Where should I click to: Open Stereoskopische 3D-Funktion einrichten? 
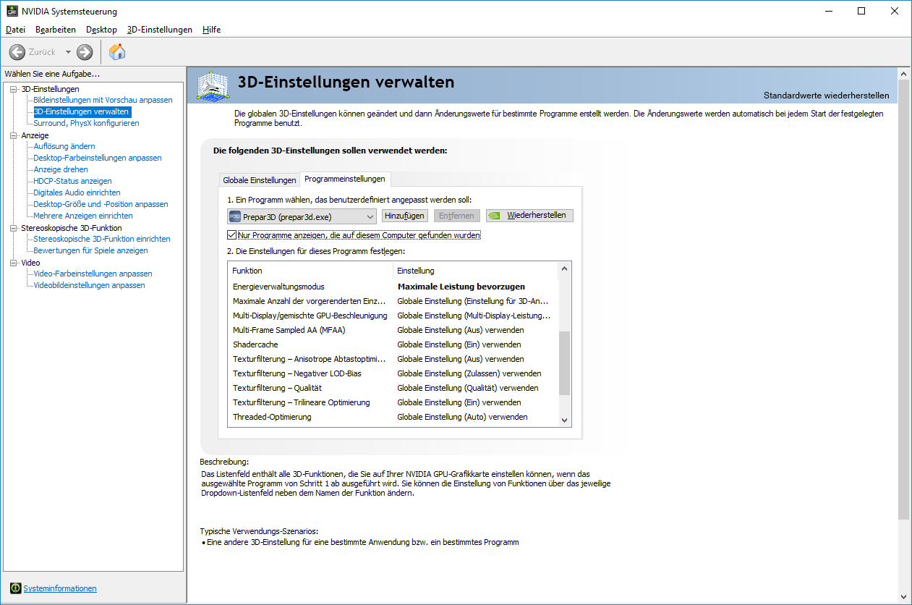point(102,239)
